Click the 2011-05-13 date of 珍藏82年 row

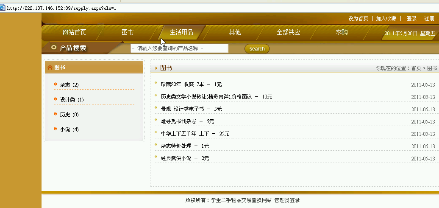(x=423, y=84)
